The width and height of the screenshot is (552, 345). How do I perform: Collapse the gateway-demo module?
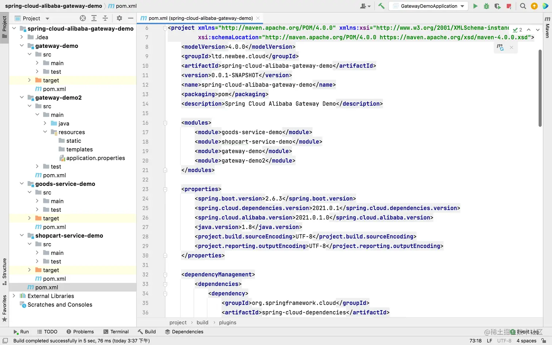pyautogui.click(x=22, y=46)
